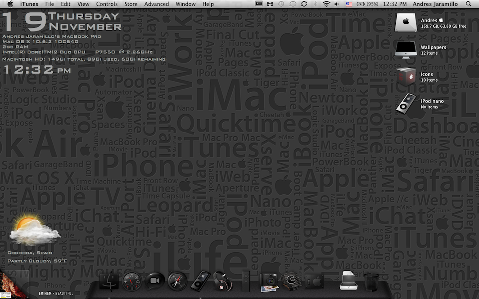The height and width of the screenshot is (299, 479).
Task: Click the Wallpapers '12 items' label
Action: [429, 53]
